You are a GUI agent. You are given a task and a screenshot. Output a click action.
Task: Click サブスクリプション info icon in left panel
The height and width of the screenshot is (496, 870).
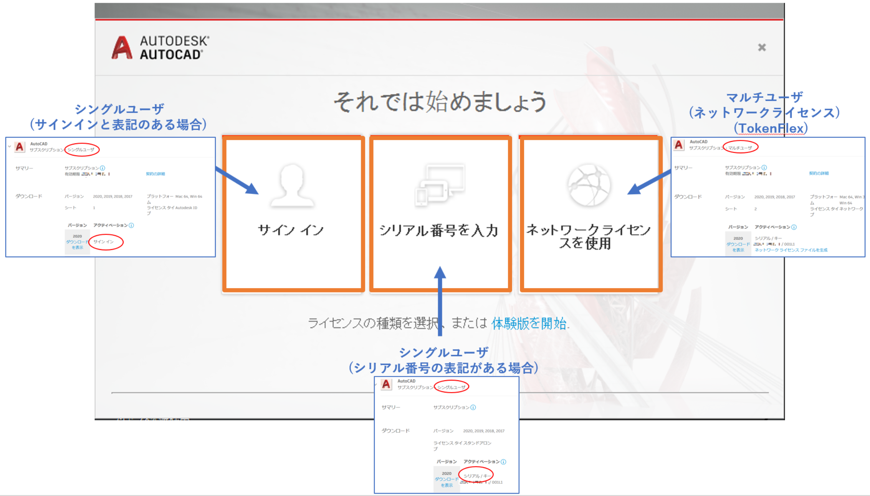pyautogui.click(x=103, y=168)
